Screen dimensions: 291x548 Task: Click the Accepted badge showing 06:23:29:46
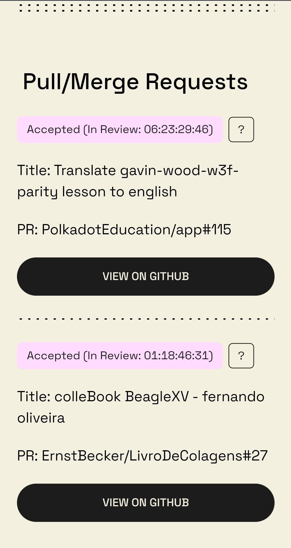[x=120, y=130]
